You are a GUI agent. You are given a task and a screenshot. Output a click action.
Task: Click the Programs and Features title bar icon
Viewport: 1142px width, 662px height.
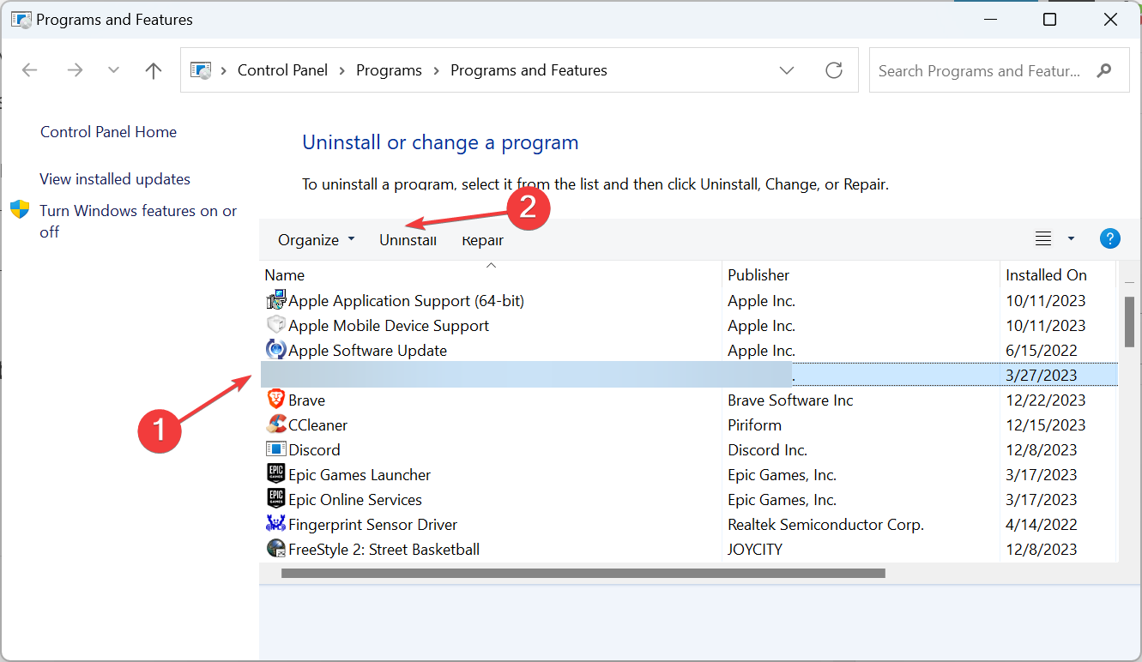point(21,20)
